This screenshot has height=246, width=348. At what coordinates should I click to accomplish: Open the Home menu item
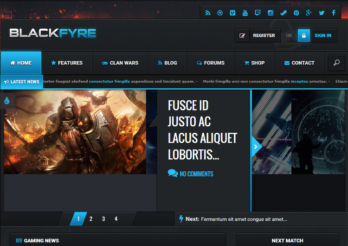21,63
